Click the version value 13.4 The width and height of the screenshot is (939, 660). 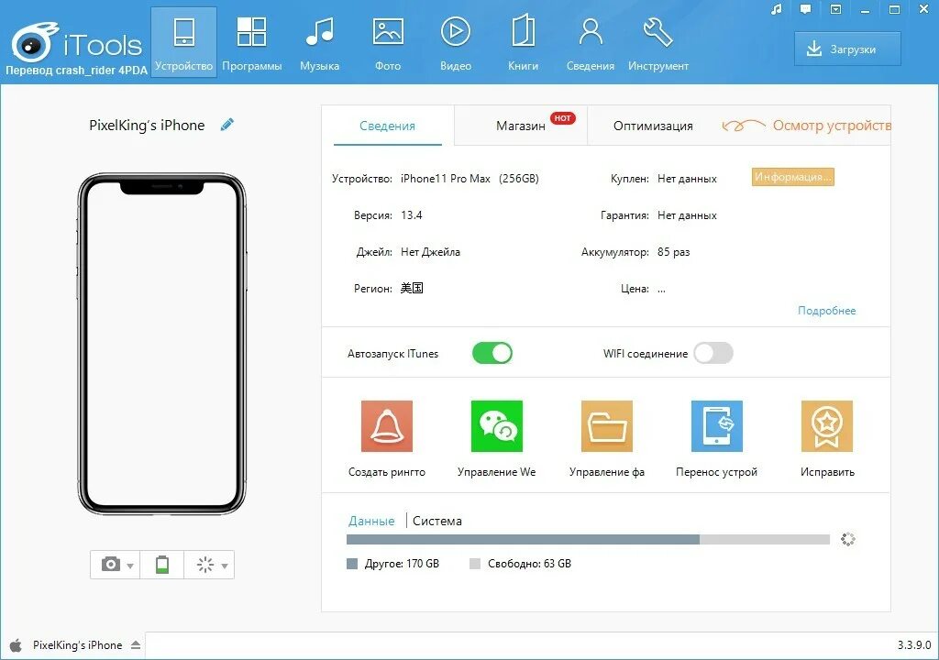412,215
